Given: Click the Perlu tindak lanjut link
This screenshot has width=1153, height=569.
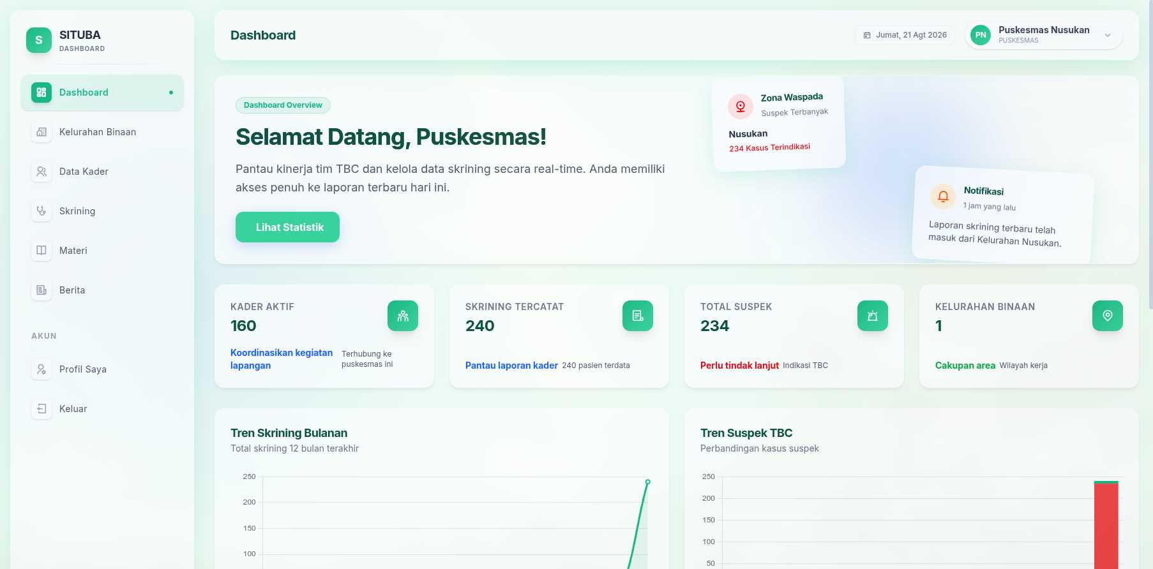Looking at the screenshot, I should pos(739,366).
